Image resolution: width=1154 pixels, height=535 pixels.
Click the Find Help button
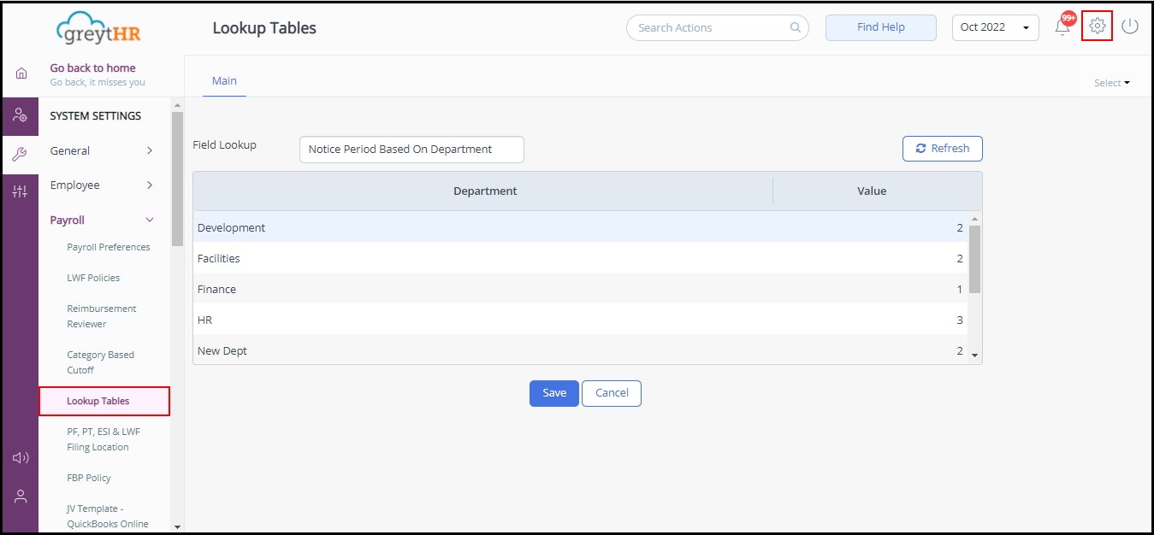point(881,27)
